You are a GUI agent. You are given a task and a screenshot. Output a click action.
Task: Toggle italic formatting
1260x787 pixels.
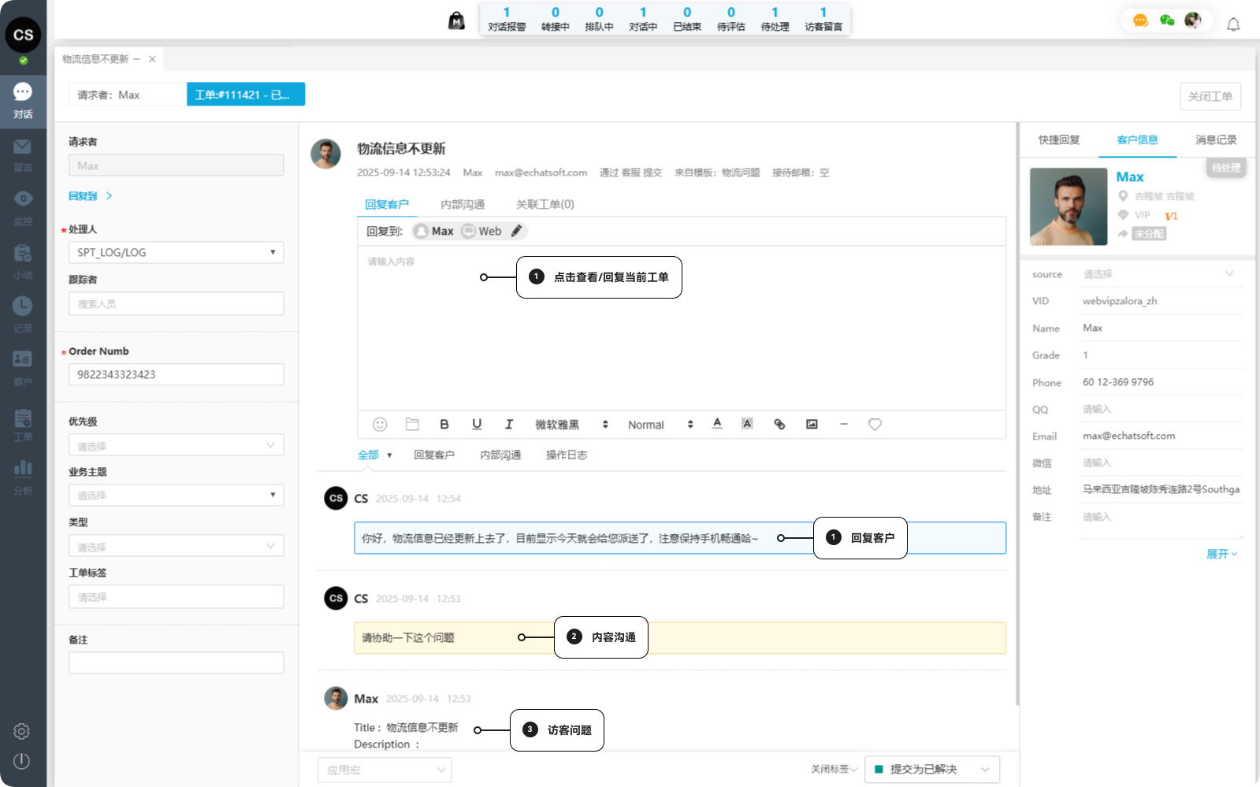509,425
